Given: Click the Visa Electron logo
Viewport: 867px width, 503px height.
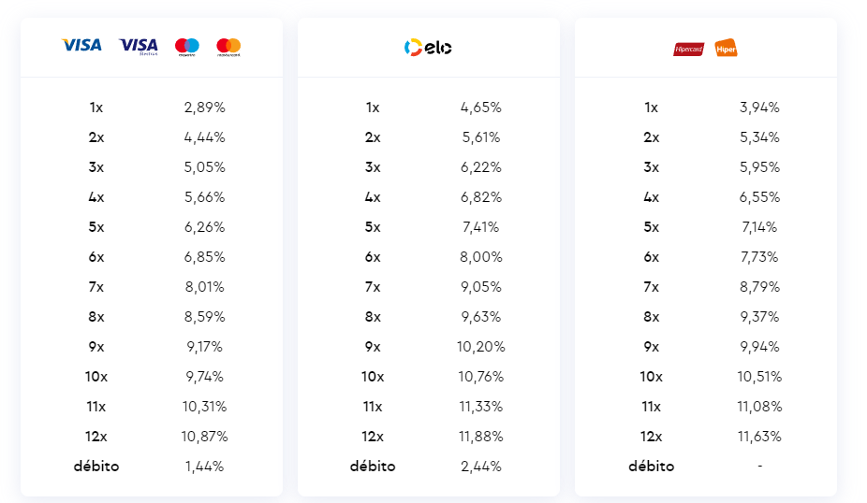Looking at the screenshot, I should pyautogui.click(x=139, y=46).
